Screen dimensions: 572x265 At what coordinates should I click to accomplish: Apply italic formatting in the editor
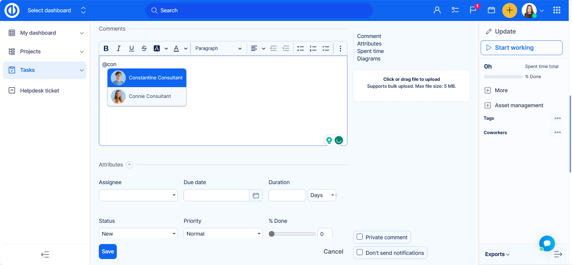point(119,49)
